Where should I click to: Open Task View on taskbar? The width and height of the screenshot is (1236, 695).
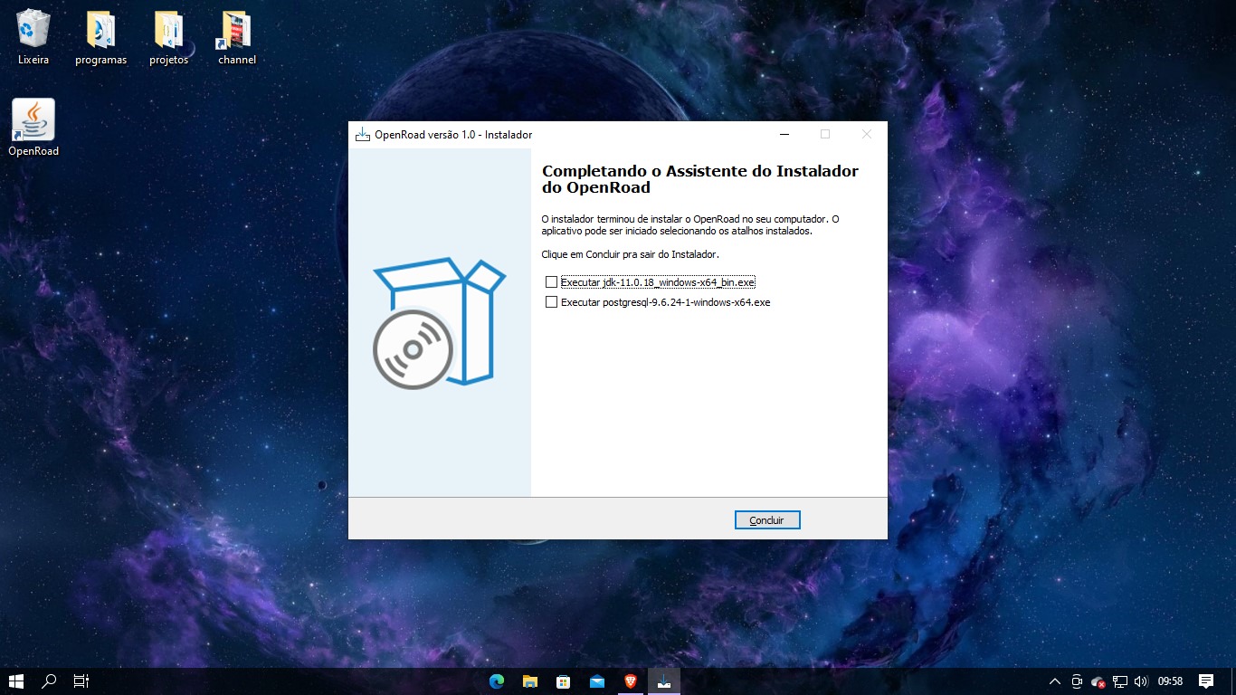coord(81,681)
